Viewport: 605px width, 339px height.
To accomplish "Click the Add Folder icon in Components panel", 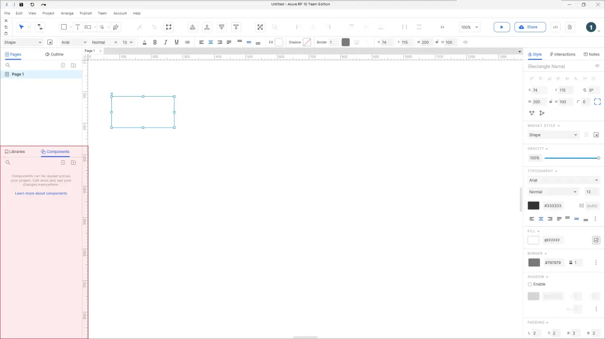I will 73,163.
